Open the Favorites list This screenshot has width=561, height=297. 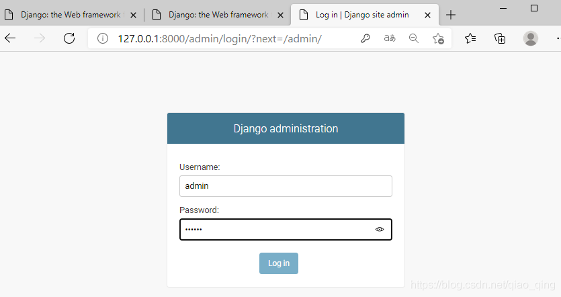pos(470,38)
